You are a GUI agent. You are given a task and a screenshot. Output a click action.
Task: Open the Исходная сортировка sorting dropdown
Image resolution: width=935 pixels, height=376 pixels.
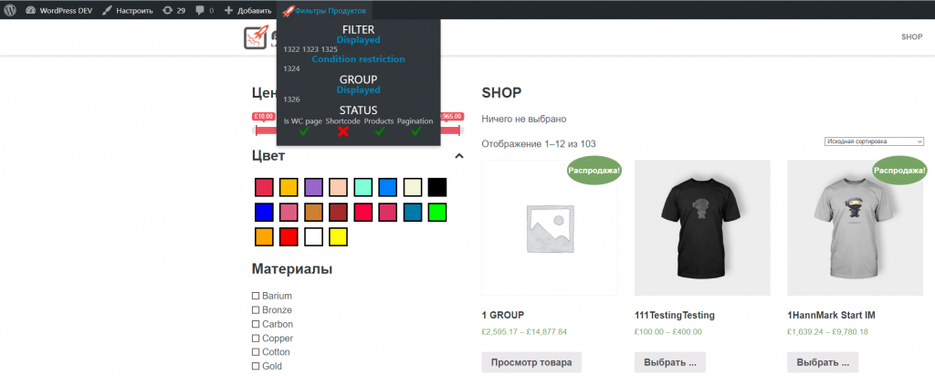874,141
